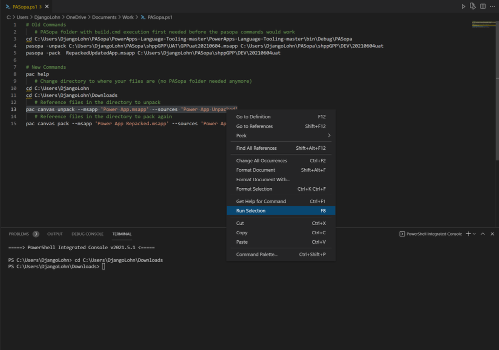This screenshot has height=350, width=499.
Task: Click the Run or Debug file icon
Action: click(x=474, y=6)
